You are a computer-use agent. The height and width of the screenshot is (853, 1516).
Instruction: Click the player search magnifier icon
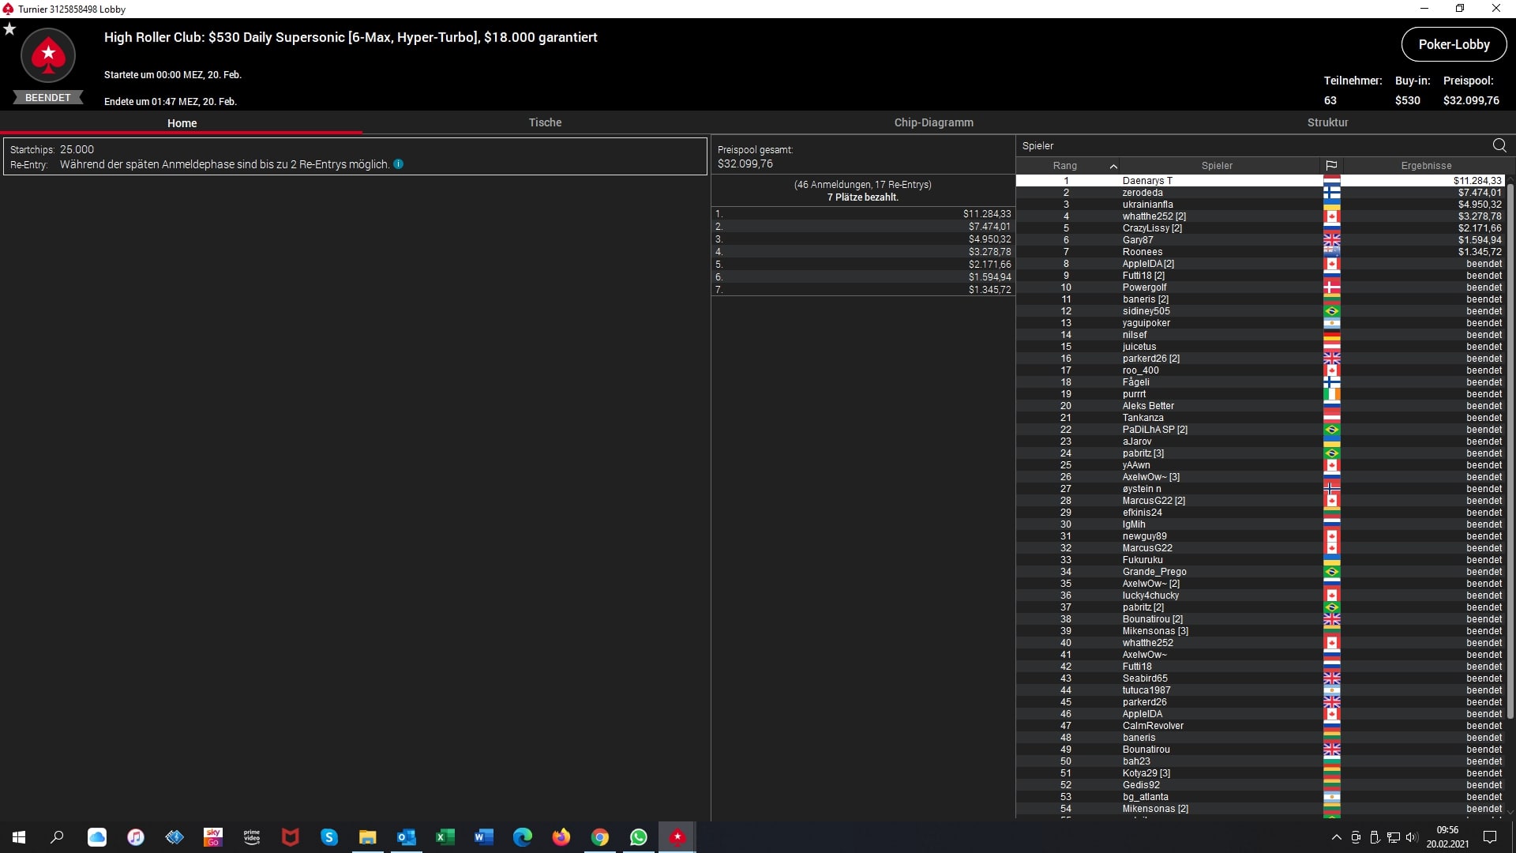[1499, 145]
